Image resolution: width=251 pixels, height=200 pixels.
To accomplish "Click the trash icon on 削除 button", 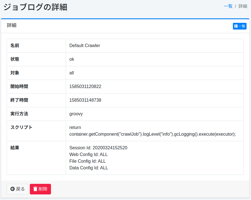I will point(35,189).
